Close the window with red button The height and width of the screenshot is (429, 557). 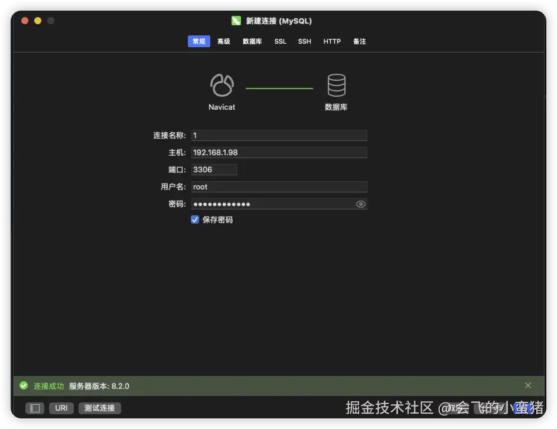pyautogui.click(x=25, y=21)
